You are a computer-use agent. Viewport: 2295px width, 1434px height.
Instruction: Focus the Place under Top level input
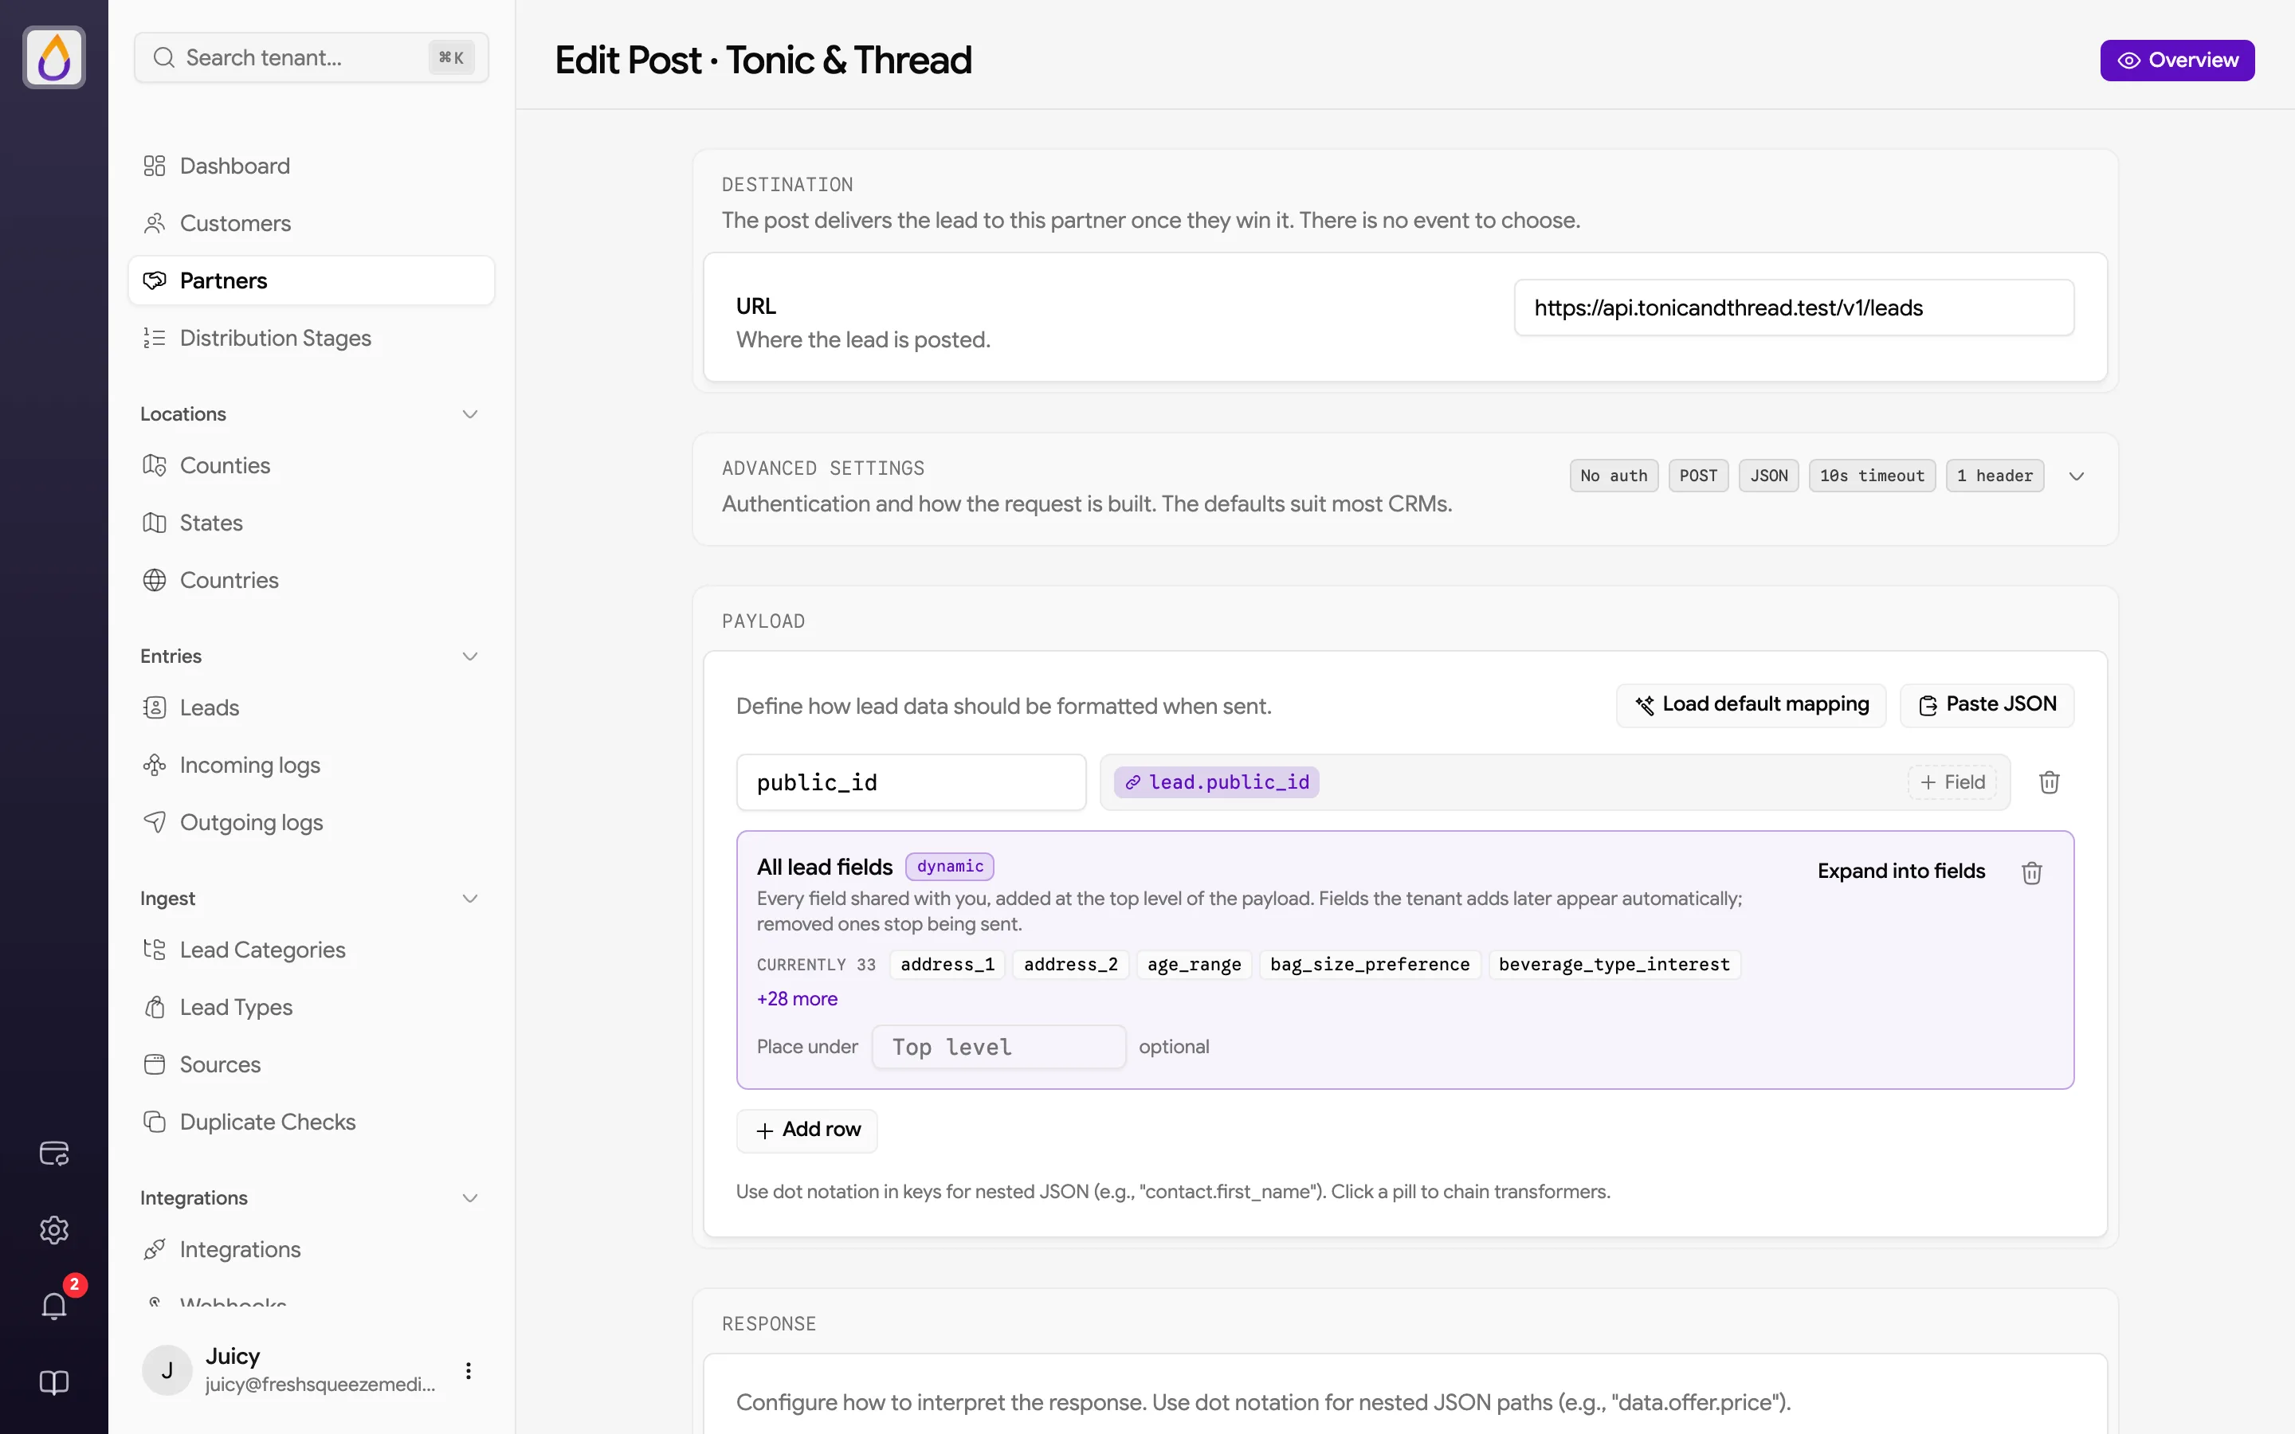[998, 1047]
